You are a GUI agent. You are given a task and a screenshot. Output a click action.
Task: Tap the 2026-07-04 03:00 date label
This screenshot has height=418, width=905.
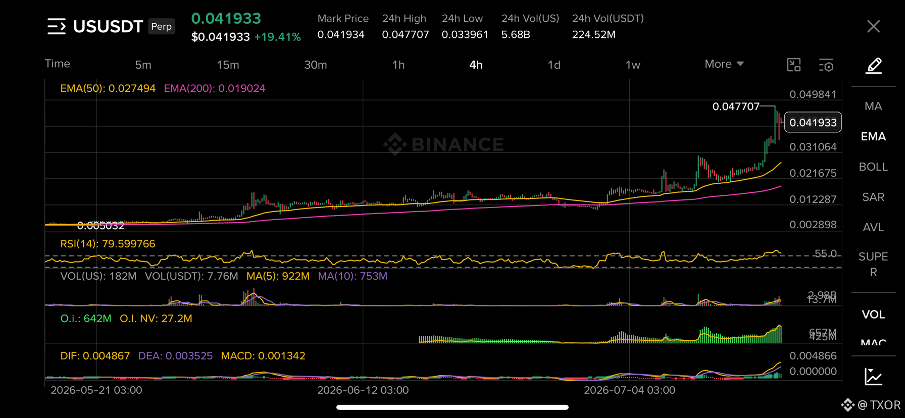tap(629, 390)
